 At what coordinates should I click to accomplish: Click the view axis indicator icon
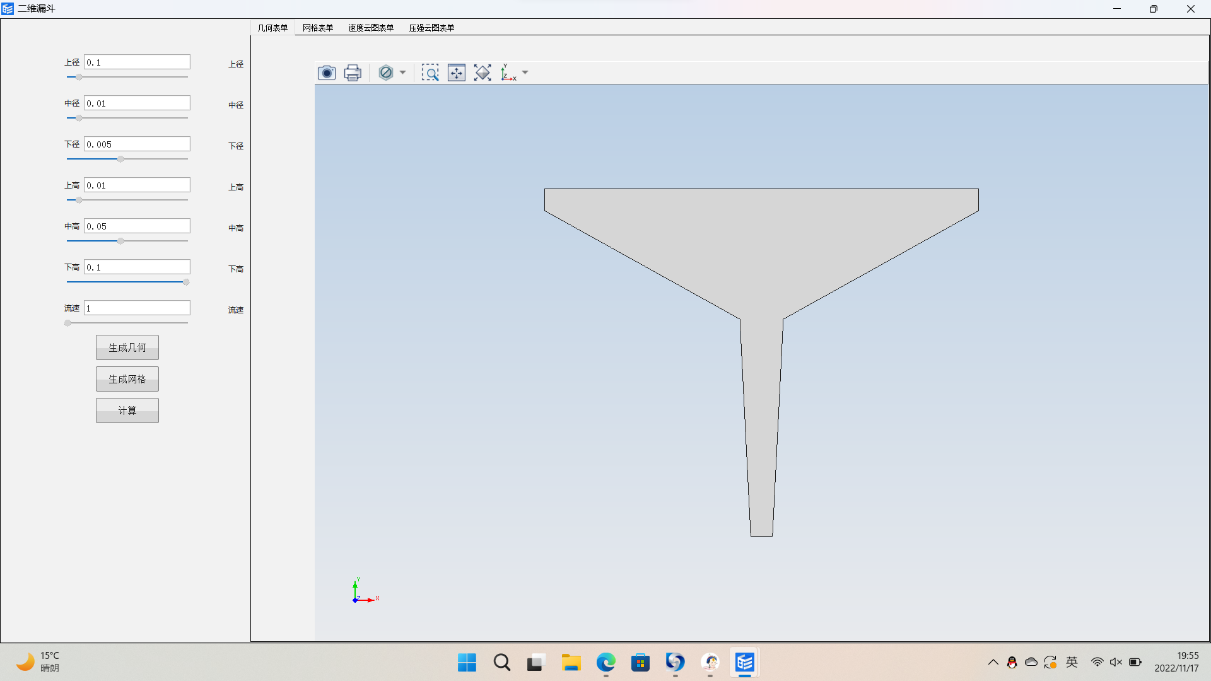point(508,73)
